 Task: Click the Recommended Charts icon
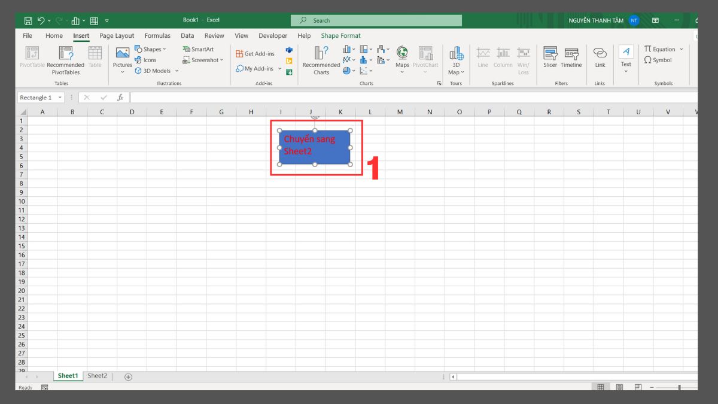(x=321, y=59)
